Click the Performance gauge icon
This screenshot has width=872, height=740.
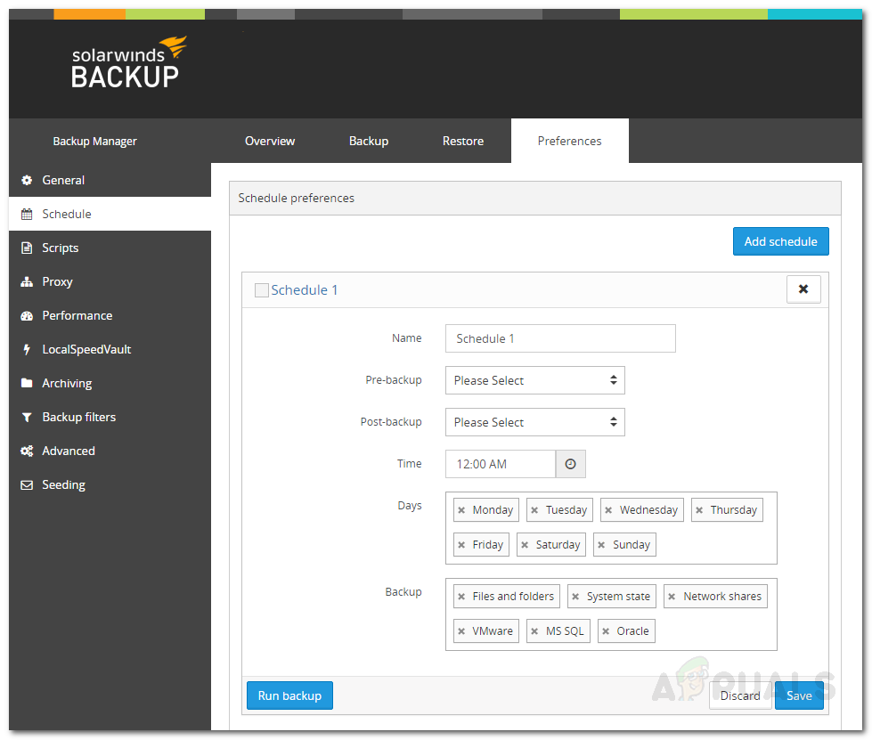(x=27, y=316)
